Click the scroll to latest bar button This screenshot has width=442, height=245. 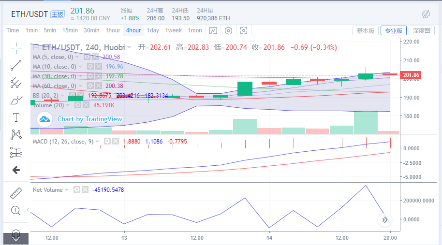(385, 220)
